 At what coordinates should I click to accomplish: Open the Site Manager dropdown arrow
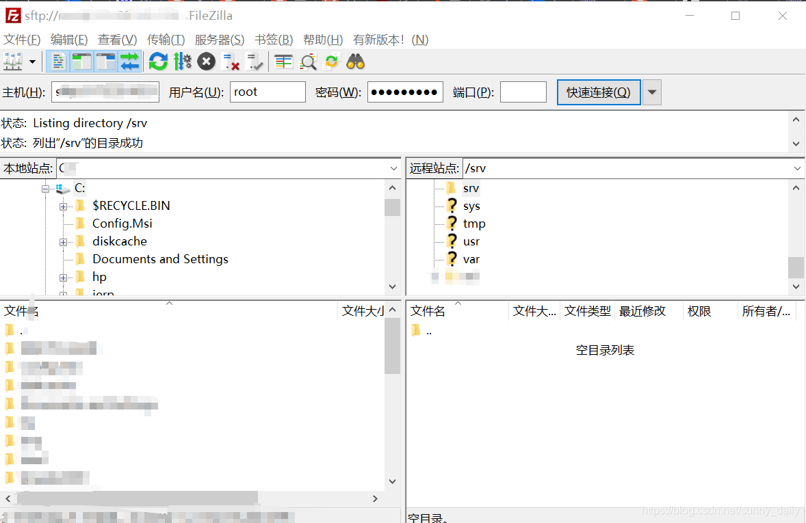pyautogui.click(x=32, y=62)
